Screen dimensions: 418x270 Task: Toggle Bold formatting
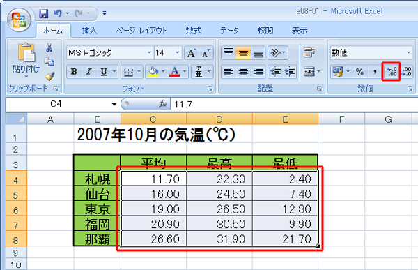click(74, 72)
